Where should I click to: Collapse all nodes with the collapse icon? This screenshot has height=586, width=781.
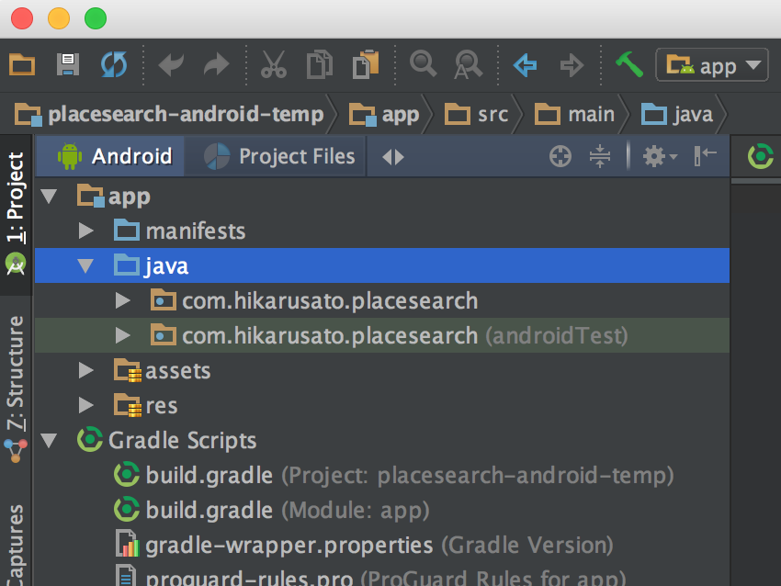click(599, 156)
